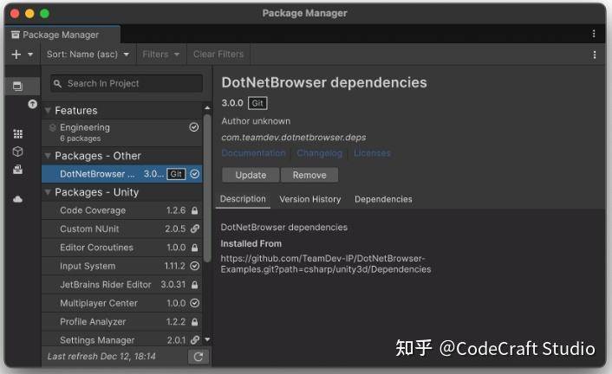Click com.teamdev.dotnetbrowser.deps package name
The image size is (612, 374).
coord(294,138)
